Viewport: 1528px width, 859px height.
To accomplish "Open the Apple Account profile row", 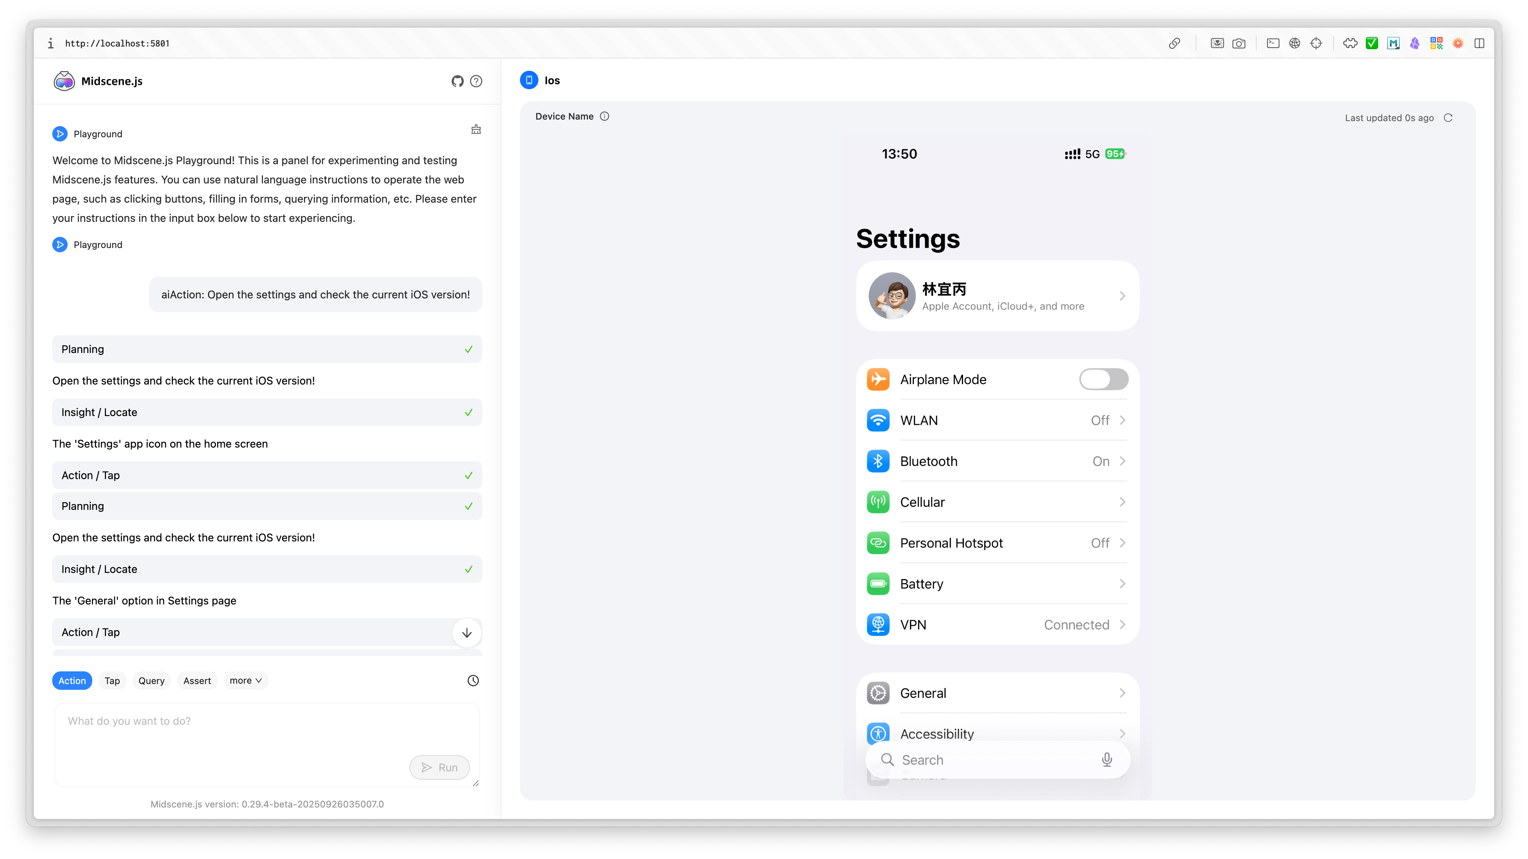I will point(997,296).
